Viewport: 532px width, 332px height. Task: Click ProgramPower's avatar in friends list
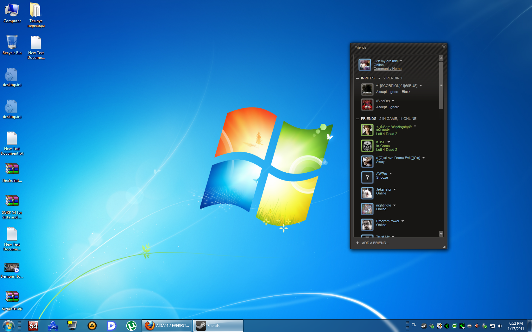pos(367,225)
